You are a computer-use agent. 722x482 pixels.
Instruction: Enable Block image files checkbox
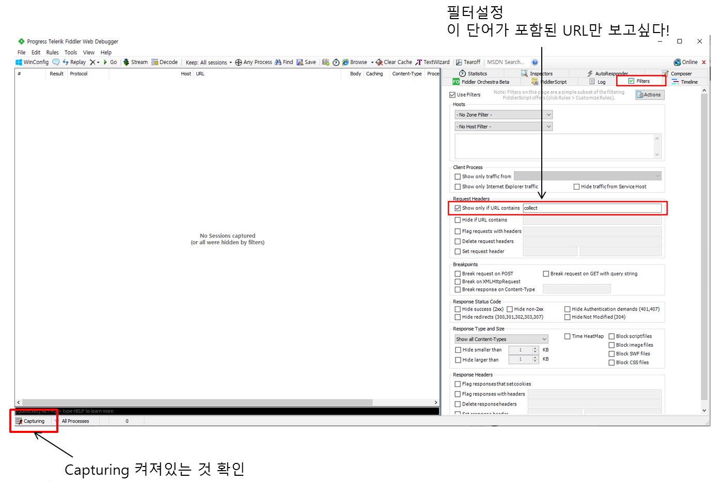coord(611,345)
